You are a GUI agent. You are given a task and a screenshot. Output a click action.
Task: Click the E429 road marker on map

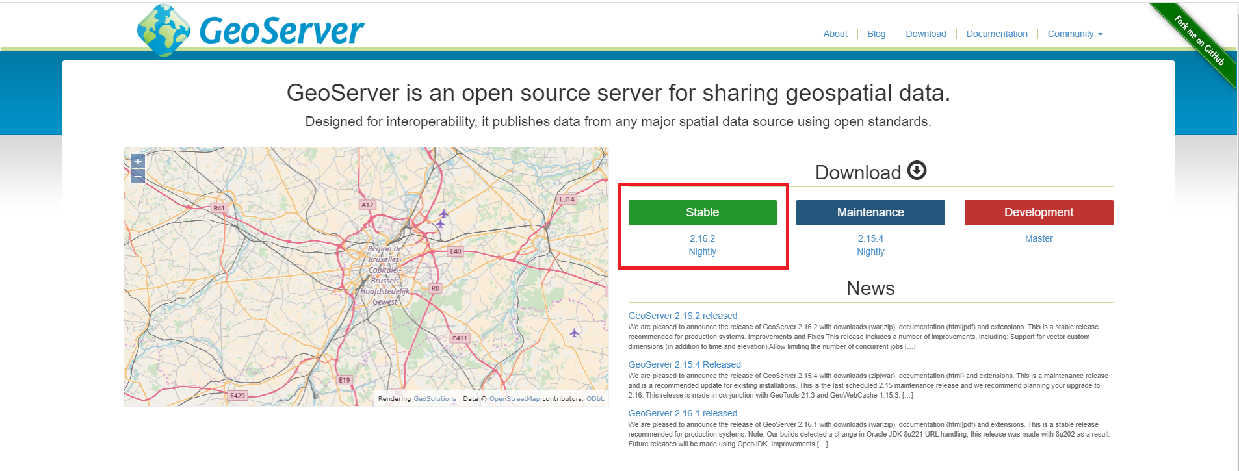click(237, 396)
